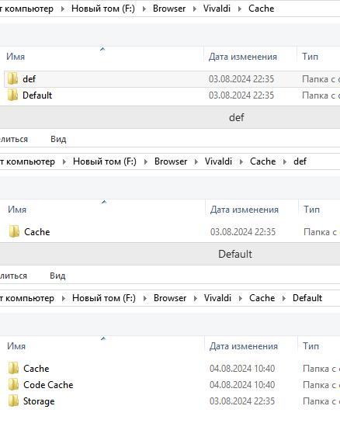Sort by Тип column in Default window
This screenshot has width=340, height=444.
pyautogui.click(x=311, y=345)
